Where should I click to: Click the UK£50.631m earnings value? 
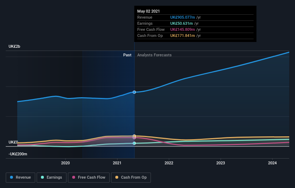click(181, 23)
